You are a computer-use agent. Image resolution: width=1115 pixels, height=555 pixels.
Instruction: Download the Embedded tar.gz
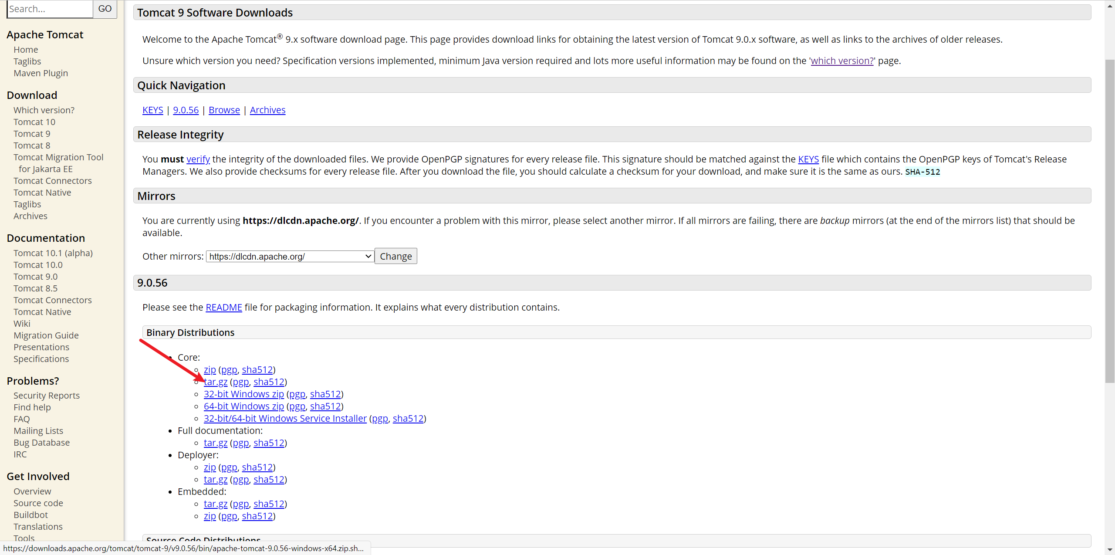(216, 504)
